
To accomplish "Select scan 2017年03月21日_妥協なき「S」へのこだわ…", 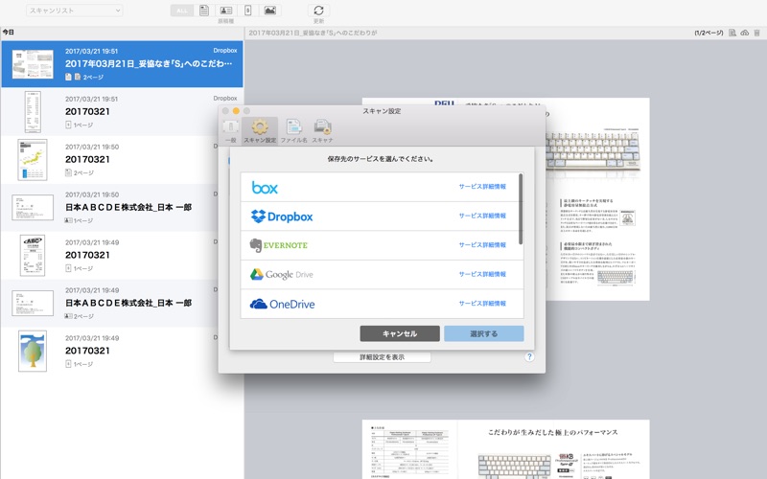I will point(123,64).
